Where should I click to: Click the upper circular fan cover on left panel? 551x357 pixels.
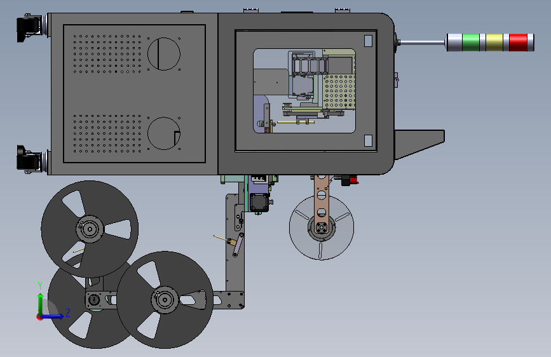[x=164, y=54]
